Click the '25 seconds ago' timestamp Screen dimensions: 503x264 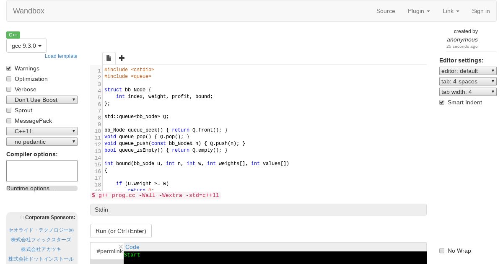tap(462, 47)
